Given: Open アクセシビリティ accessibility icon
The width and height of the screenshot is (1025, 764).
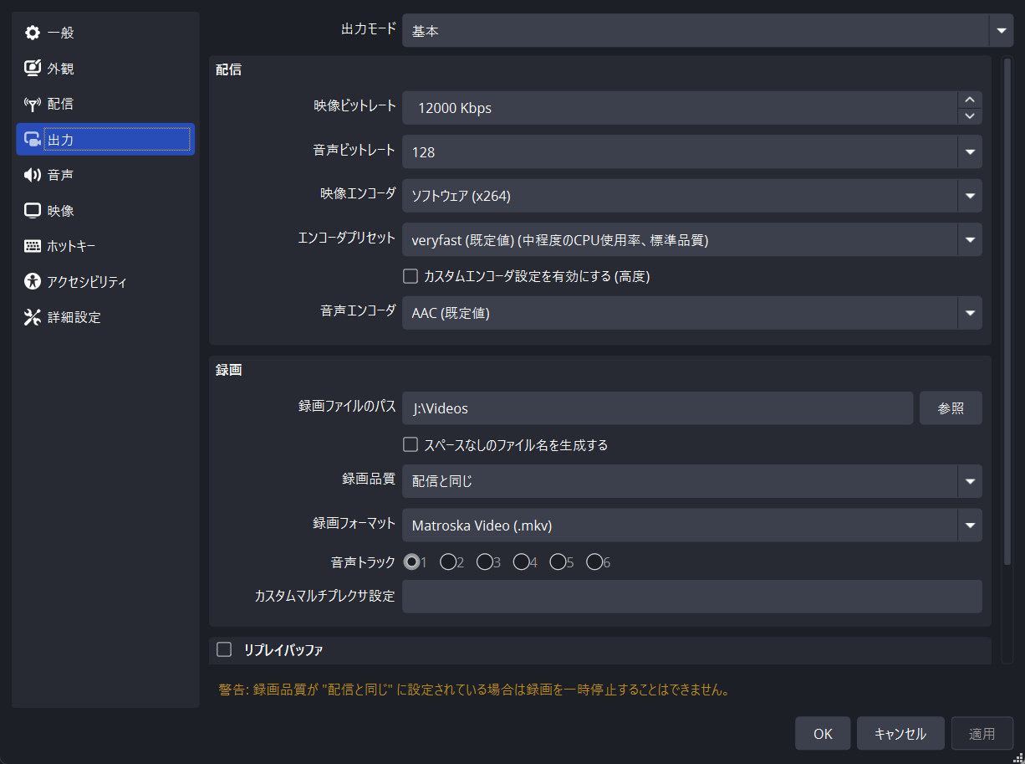Looking at the screenshot, I should click(33, 281).
